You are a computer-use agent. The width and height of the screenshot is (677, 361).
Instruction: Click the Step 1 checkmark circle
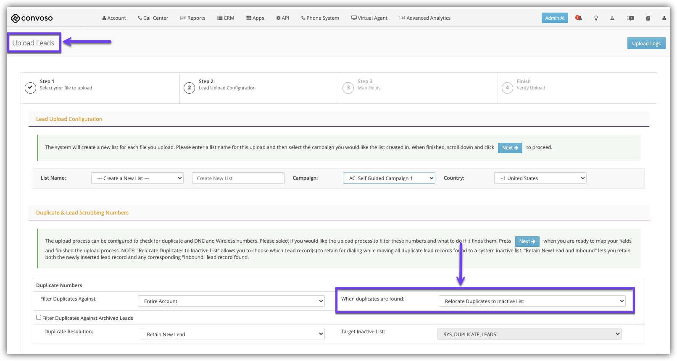(30, 88)
